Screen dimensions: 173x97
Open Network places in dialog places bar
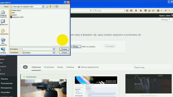(3, 50)
